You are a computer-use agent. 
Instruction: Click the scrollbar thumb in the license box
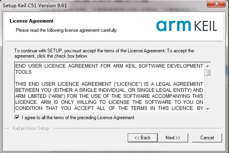point(208,72)
